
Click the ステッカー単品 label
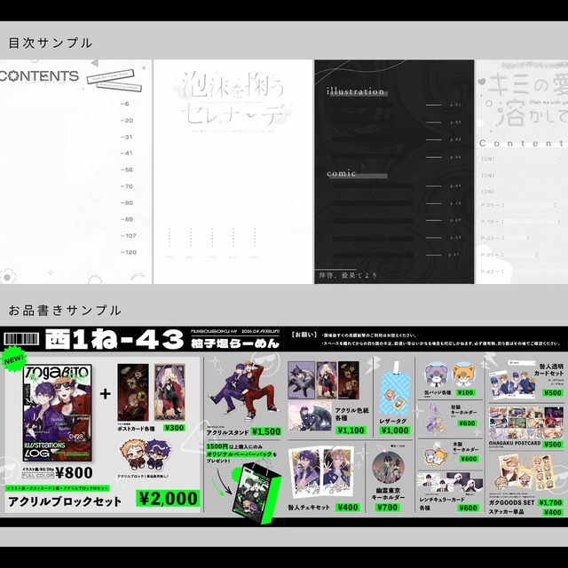pyautogui.click(x=507, y=512)
